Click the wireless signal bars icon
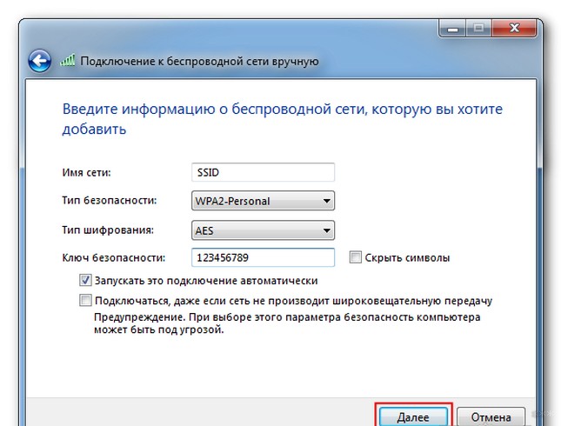 pyautogui.click(x=68, y=60)
